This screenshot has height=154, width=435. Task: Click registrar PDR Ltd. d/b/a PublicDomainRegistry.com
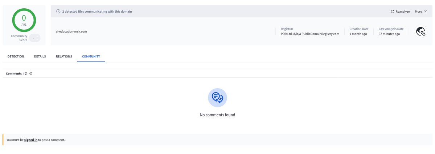(310, 34)
